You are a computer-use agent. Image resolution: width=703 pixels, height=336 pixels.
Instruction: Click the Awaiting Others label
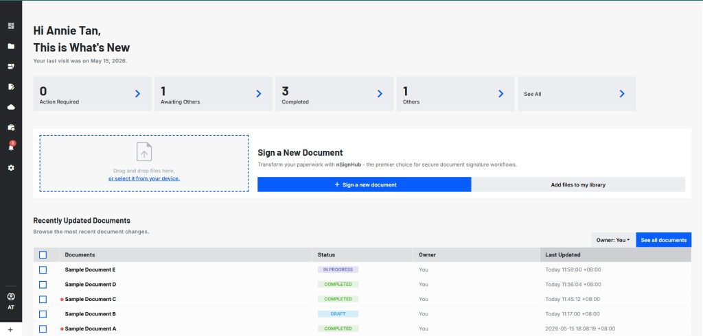pyautogui.click(x=181, y=102)
